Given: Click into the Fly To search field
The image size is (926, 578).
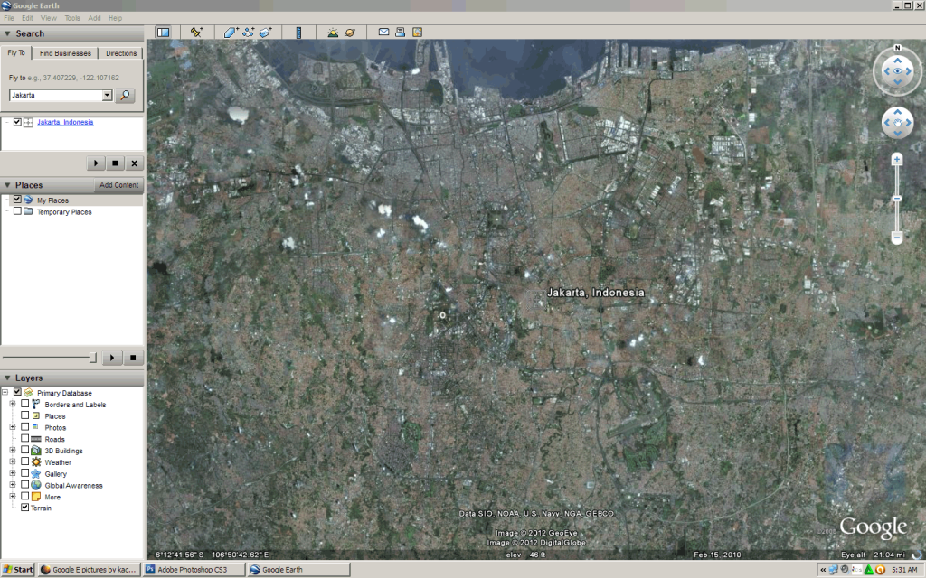Looking at the screenshot, I should click(x=56, y=95).
